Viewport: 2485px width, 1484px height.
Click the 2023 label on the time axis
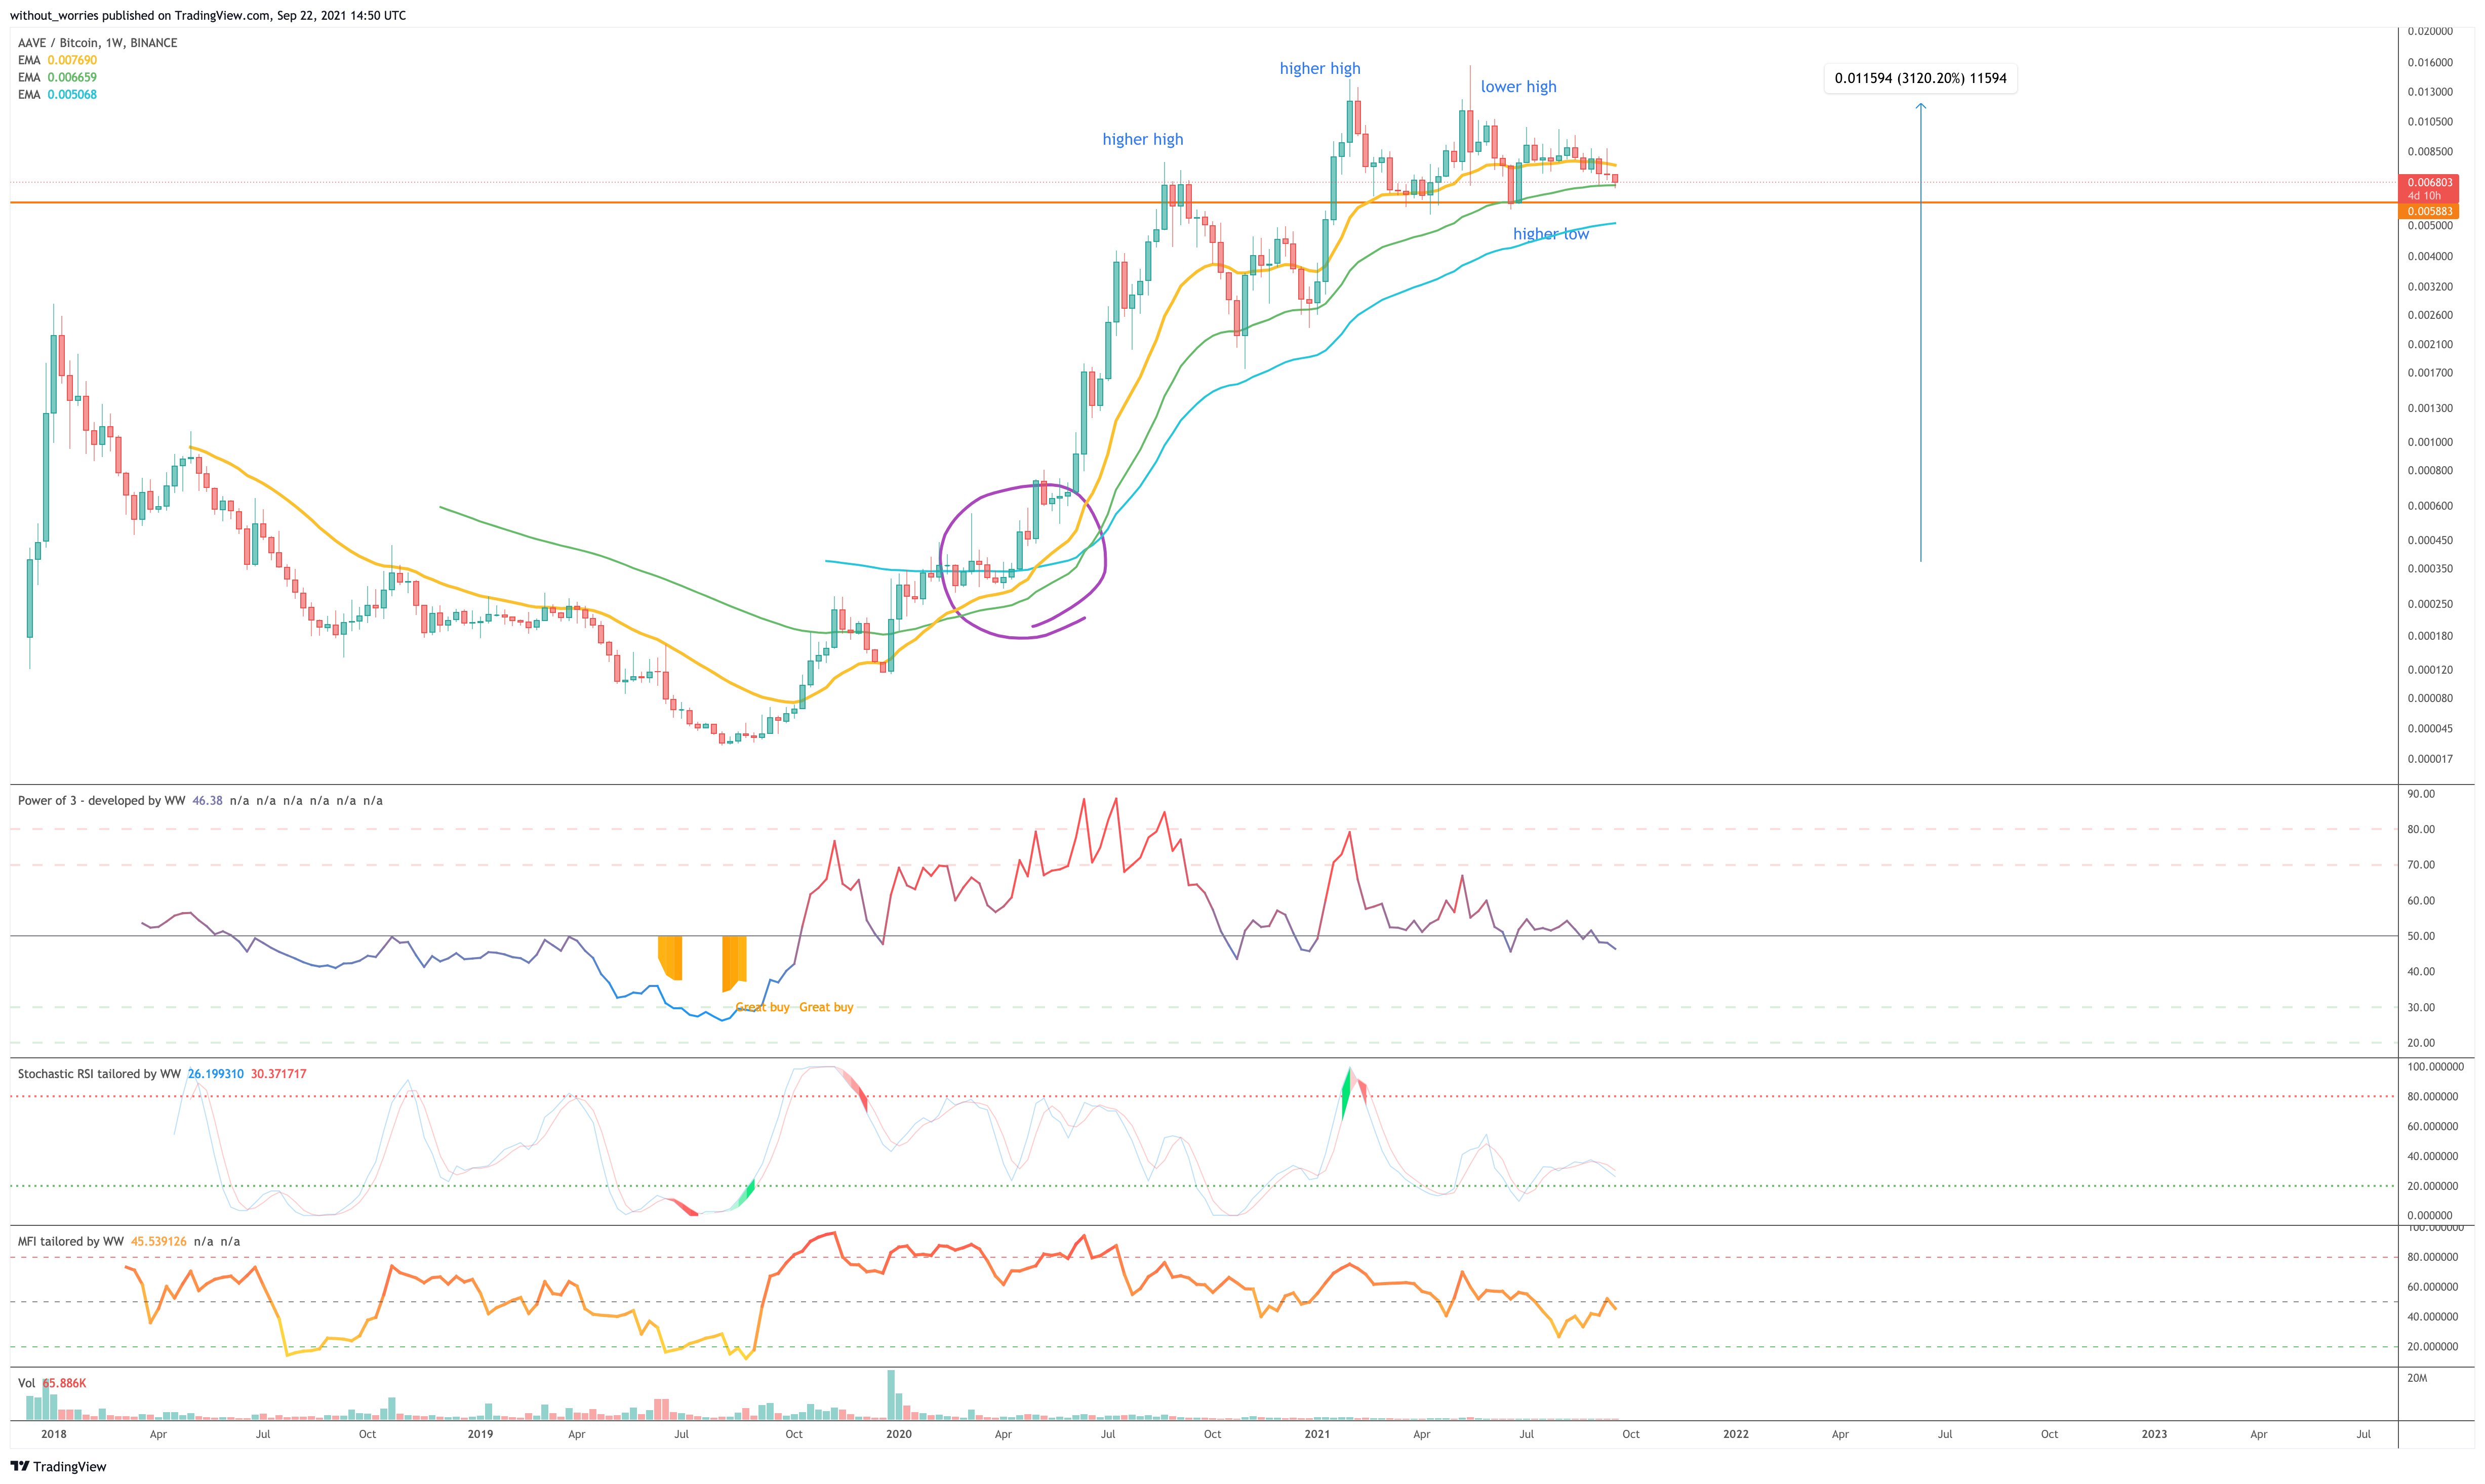[2154, 1434]
